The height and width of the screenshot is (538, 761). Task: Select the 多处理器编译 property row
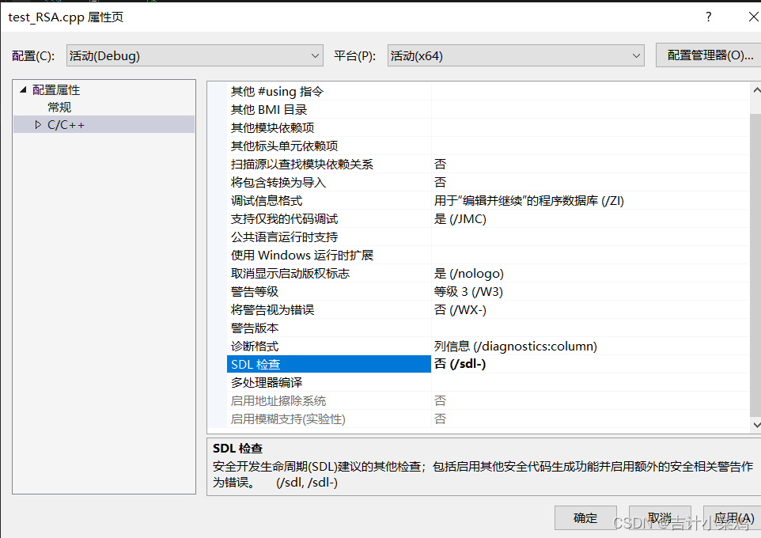click(x=316, y=382)
